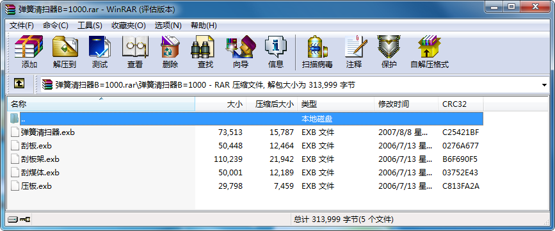Click file icon of 刮板架.exb
This screenshot has height=231, width=555.
pos(15,159)
